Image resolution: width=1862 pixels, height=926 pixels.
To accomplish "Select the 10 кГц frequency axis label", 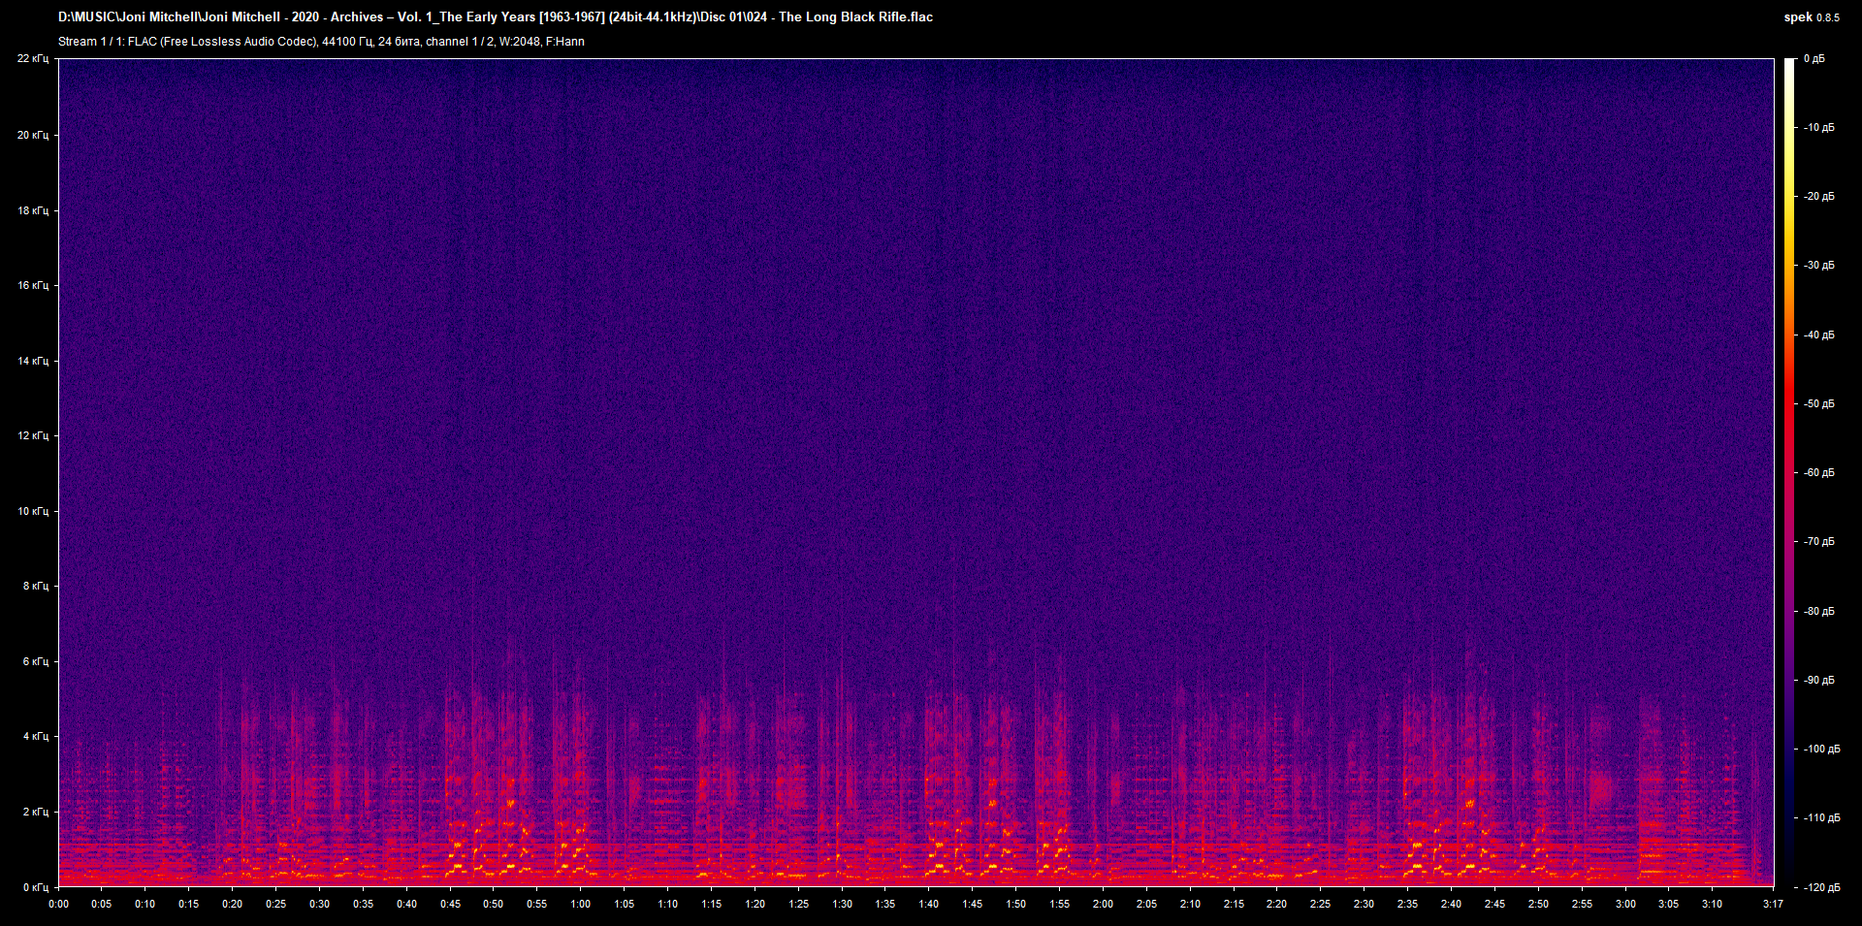I will [34, 511].
